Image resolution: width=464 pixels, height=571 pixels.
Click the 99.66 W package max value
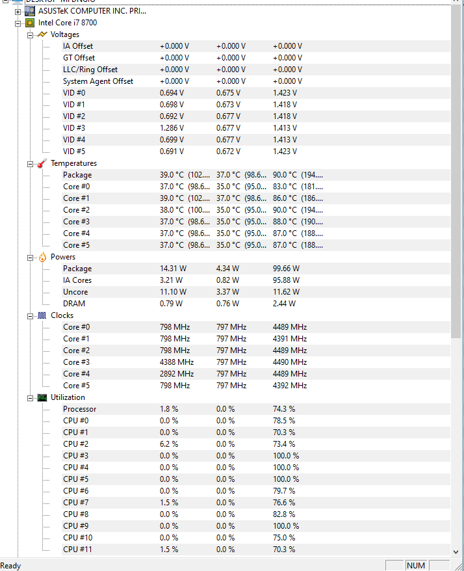coord(286,269)
